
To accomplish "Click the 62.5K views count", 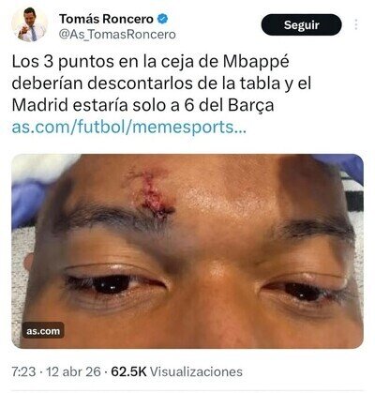I will coord(128,371).
